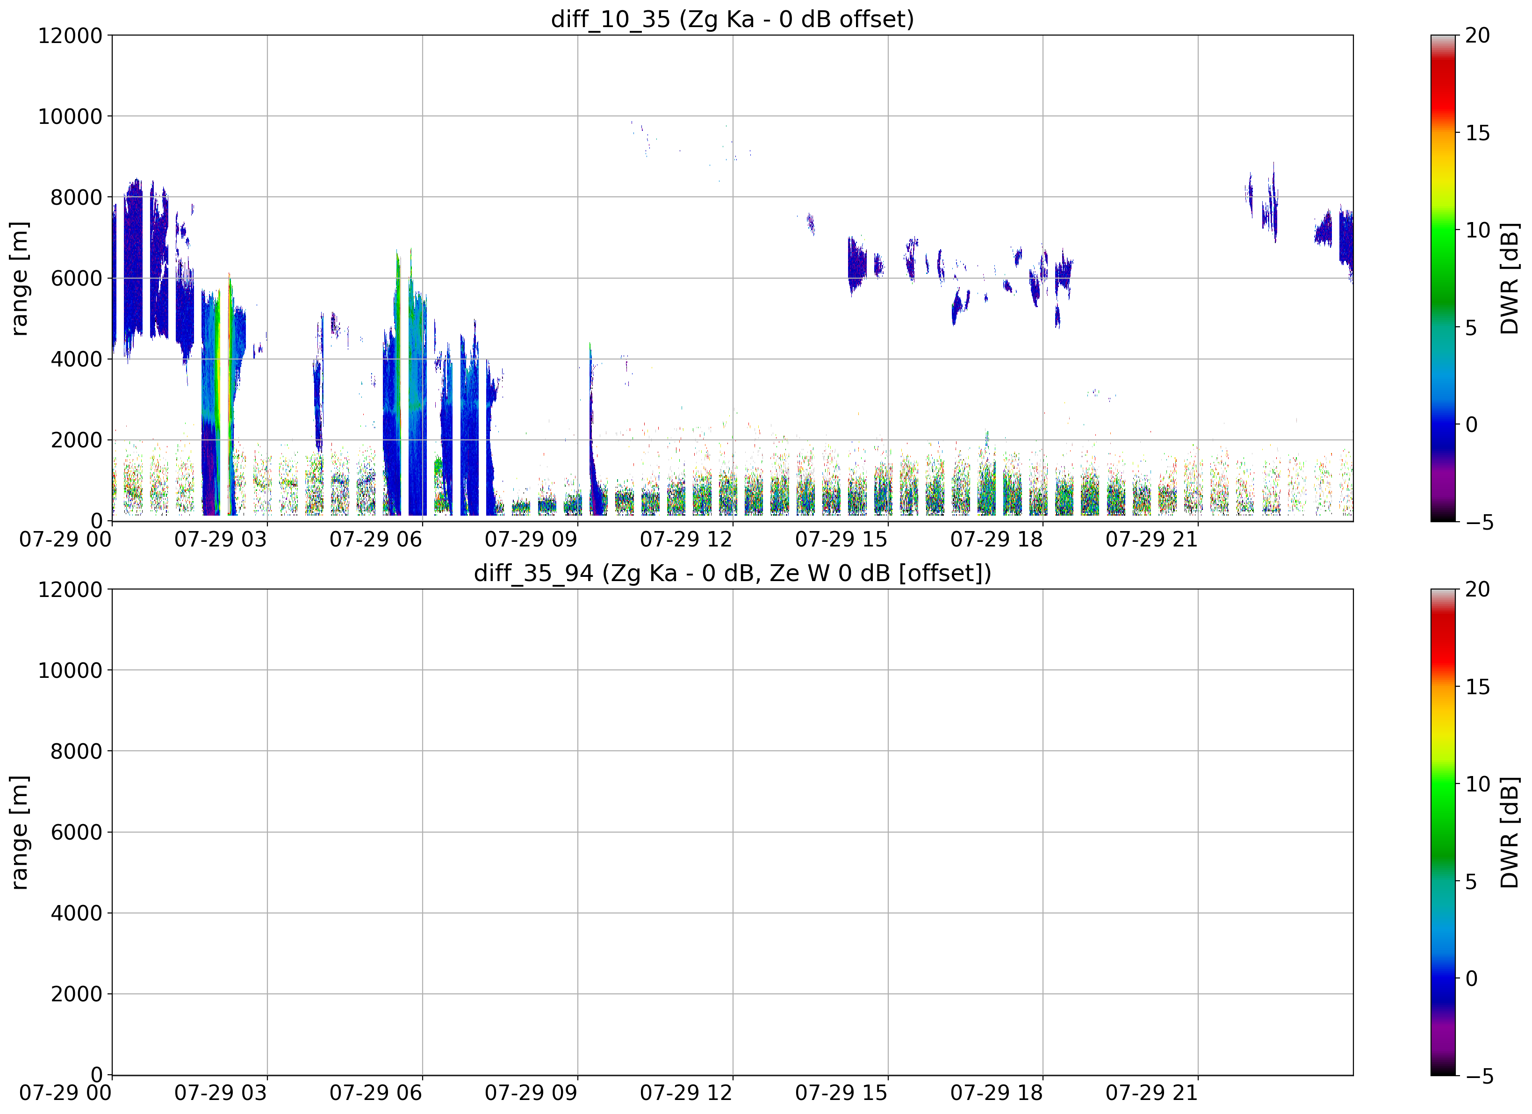Viewport: 1532px width, 1114px height.
Task: Click the 5 tick on top colorbar
Action: 1471,328
